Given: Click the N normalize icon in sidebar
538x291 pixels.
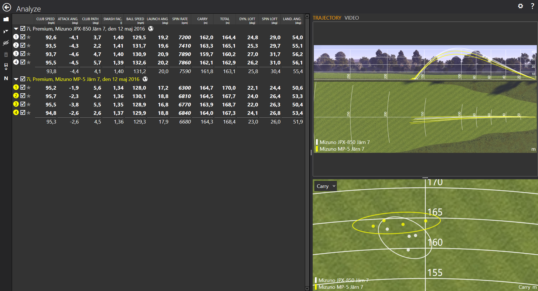Looking at the screenshot, I should [6, 78].
